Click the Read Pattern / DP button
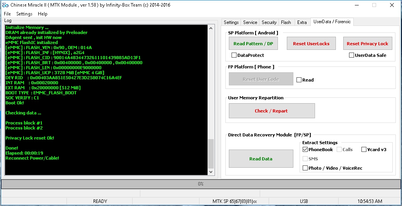 click(253, 44)
